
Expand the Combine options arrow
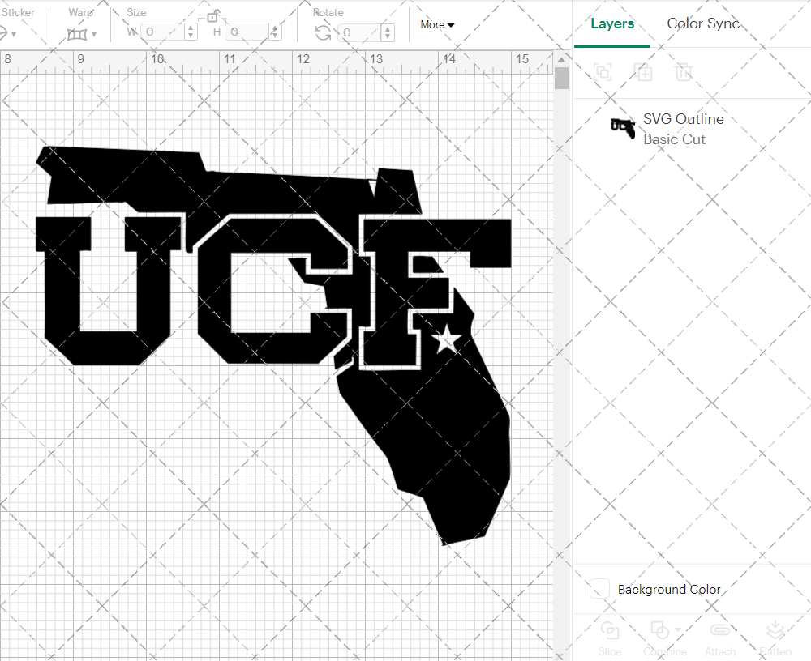click(676, 631)
